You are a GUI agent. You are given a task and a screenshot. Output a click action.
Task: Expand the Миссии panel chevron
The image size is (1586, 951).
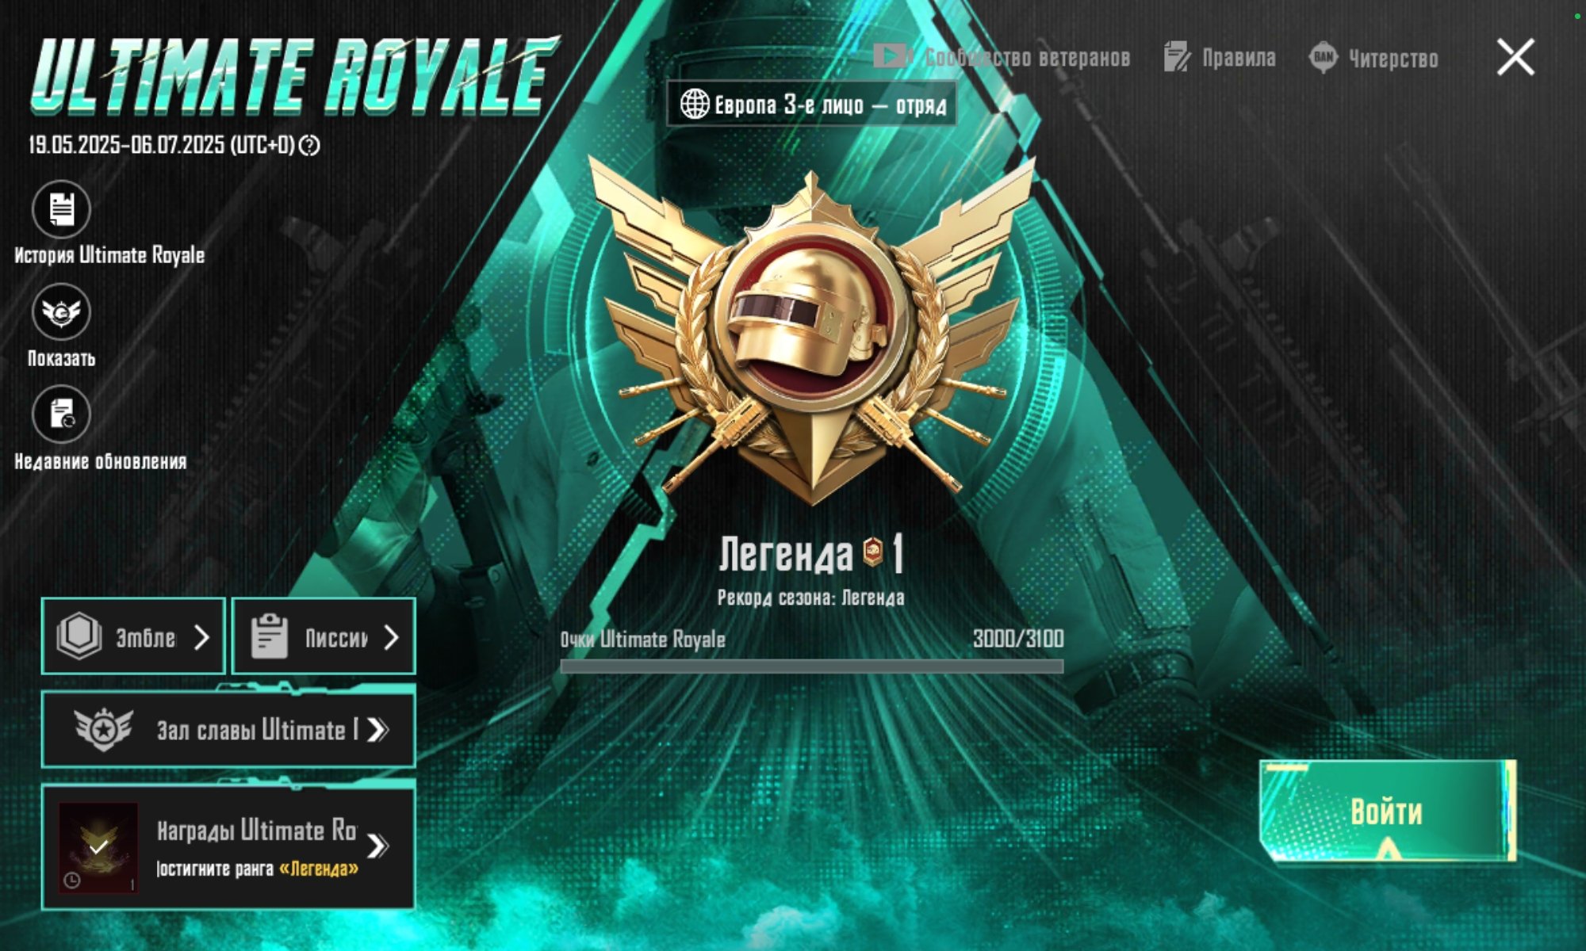pyautogui.click(x=391, y=637)
